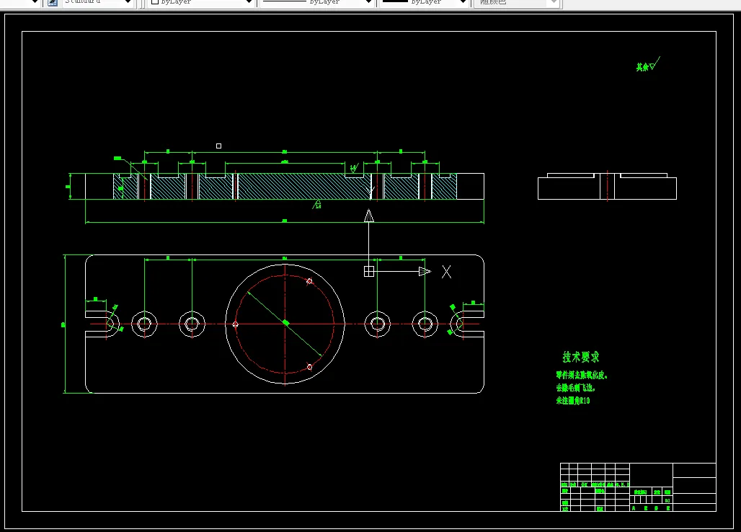Select the small hole at bottom of red bolt circle
This screenshot has width=741, height=532.
(309, 367)
